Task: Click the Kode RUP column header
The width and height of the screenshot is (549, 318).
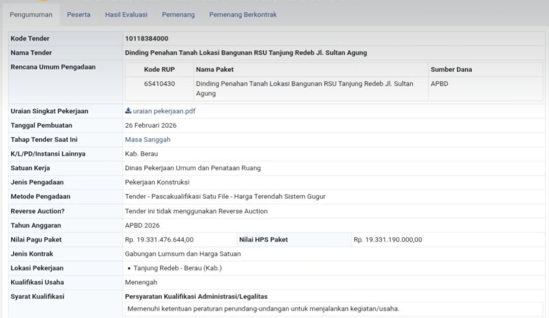Action: pyautogui.click(x=159, y=69)
